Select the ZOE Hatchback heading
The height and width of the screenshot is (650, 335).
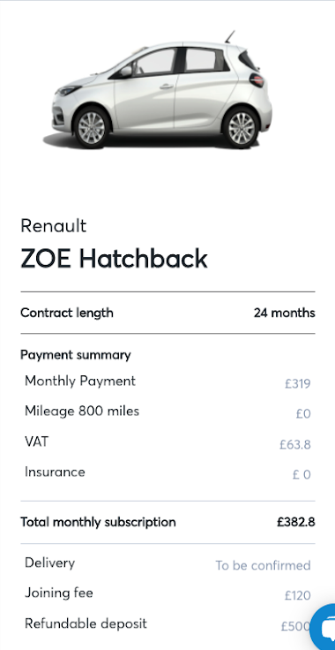114,259
